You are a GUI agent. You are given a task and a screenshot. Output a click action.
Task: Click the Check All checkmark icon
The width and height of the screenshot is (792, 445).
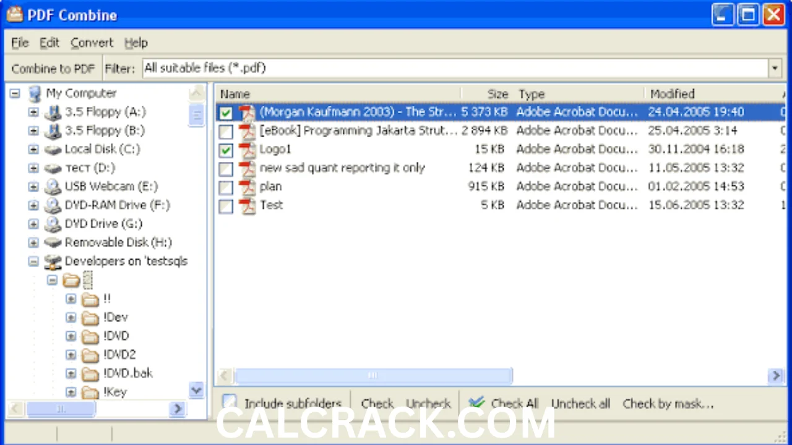pos(476,403)
